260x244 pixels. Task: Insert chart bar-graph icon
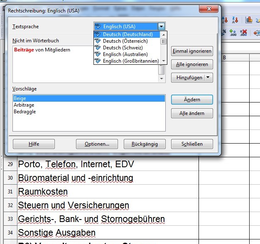click(249, 20)
